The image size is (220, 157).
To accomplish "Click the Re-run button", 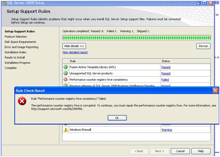I will point(203,46).
